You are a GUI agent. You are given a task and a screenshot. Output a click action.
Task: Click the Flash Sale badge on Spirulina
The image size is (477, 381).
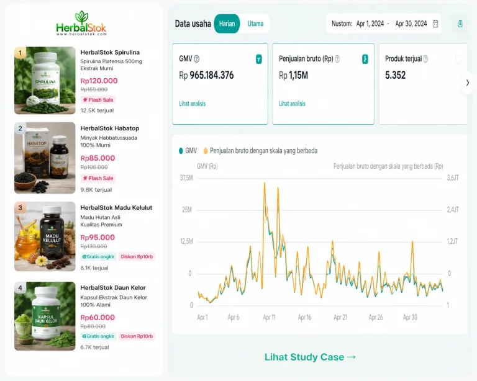(98, 100)
